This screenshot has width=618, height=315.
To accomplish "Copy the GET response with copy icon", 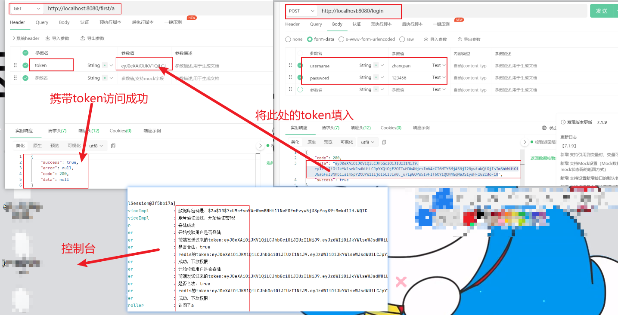I will click(113, 146).
